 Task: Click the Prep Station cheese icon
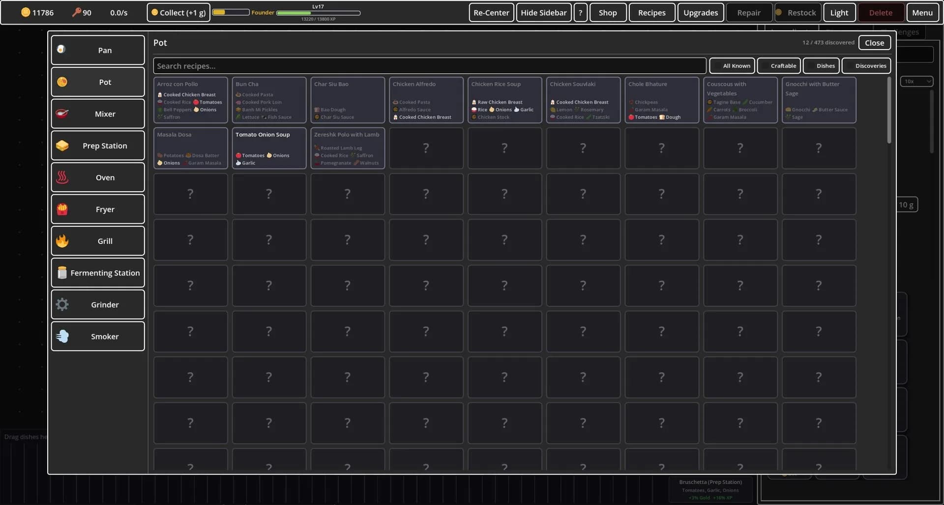click(x=62, y=146)
